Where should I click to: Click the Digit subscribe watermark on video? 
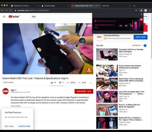click(89, 70)
